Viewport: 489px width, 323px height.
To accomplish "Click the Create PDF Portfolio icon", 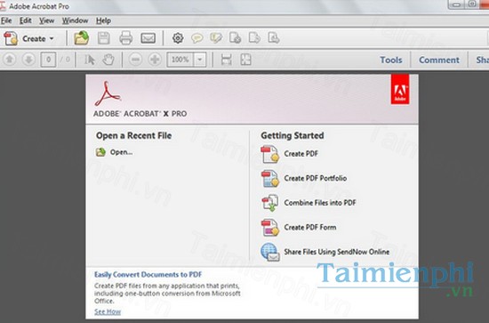I will coord(269,179).
